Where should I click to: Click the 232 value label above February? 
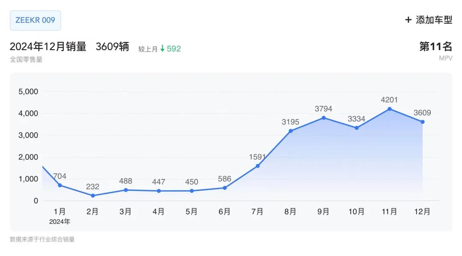point(92,187)
